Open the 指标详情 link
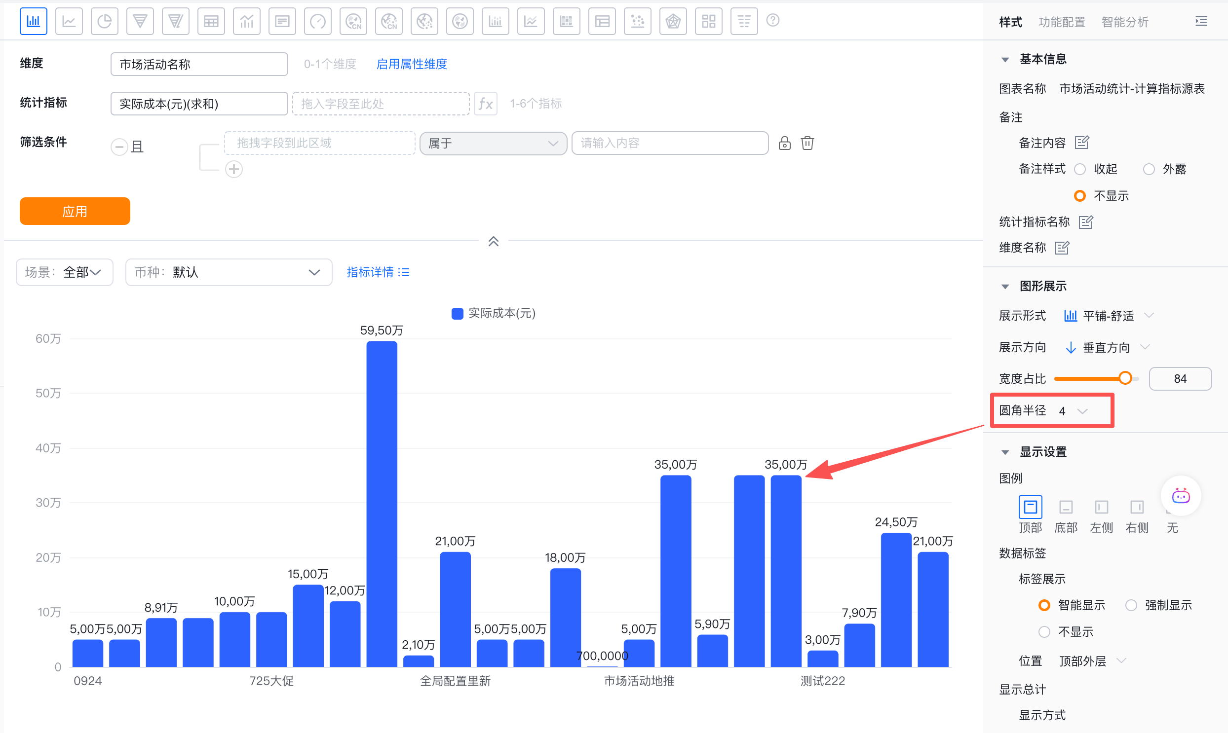The image size is (1228, 733). click(378, 272)
